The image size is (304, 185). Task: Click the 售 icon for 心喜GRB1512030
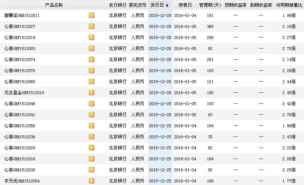(91, 170)
